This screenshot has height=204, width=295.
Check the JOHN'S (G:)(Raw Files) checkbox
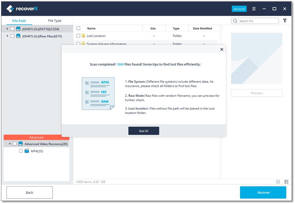12,36
